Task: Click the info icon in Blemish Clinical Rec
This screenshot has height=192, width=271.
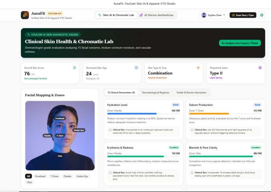Action: click(x=192, y=172)
